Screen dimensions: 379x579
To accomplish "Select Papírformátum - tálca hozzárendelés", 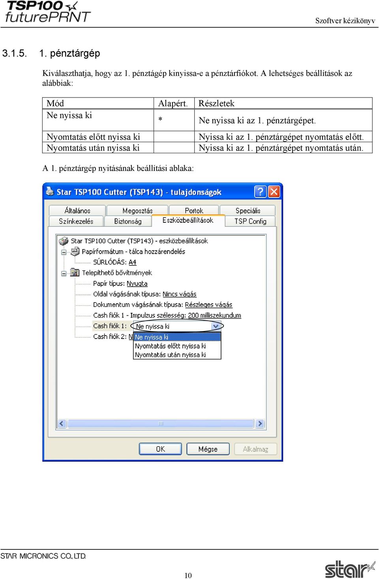I will point(133,252).
